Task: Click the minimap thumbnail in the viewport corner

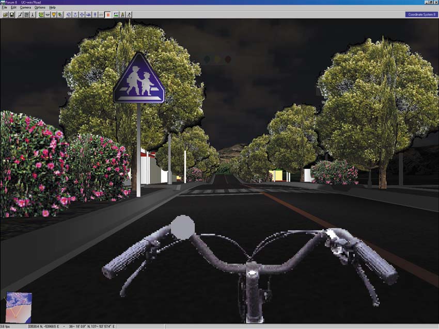Action: click(19, 307)
